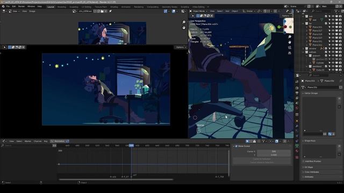The image size is (344, 193).
Task: Open the Marker menu in graph editor
Action: click(28, 141)
